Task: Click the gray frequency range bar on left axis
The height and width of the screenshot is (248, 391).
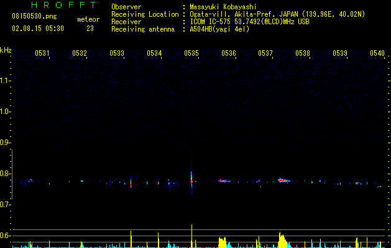Action: (x=12, y=174)
